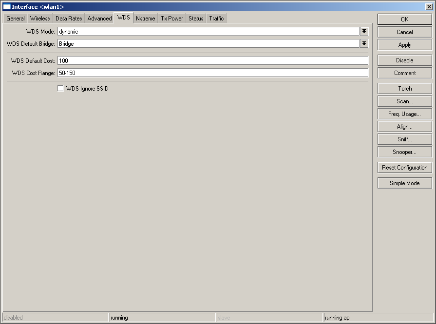Expand the WDS Mode dropdown
The width and height of the screenshot is (436, 324).
pyautogui.click(x=364, y=31)
